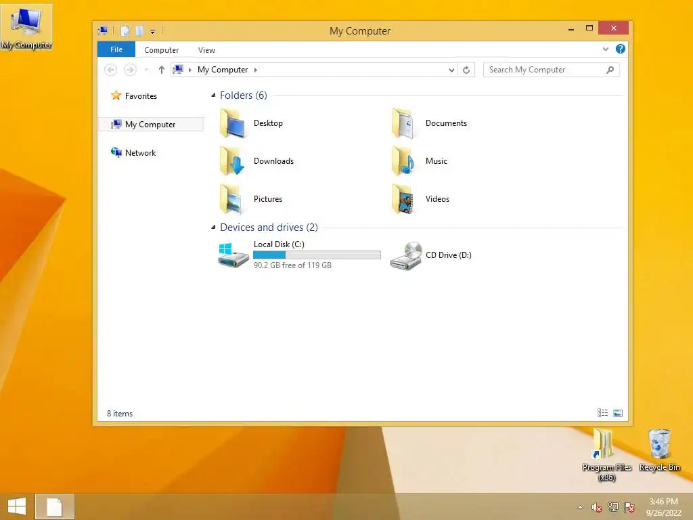Click the network tray icon
693x520 pixels.
tap(613, 507)
